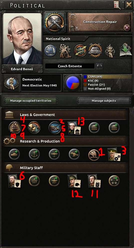Select the Skoda national spirit icon
This screenshot has height=248, width=134.
click(50, 51)
